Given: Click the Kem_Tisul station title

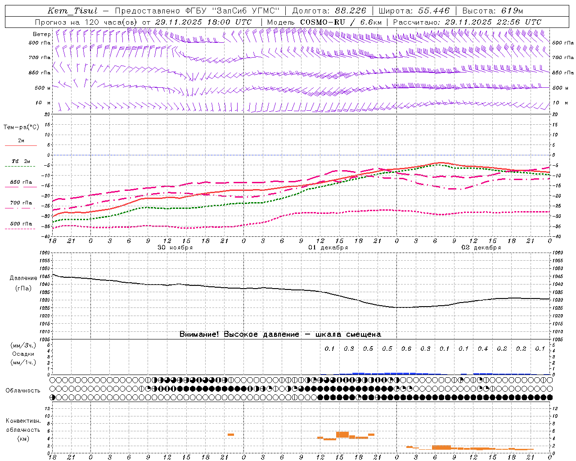Looking at the screenshot, I should [x=72, y=11].
